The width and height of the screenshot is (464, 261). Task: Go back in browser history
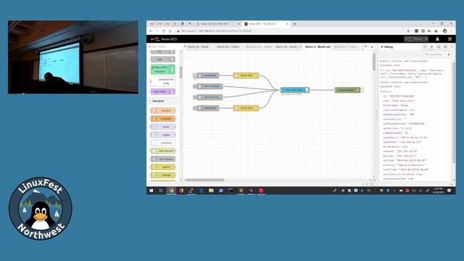151,31
